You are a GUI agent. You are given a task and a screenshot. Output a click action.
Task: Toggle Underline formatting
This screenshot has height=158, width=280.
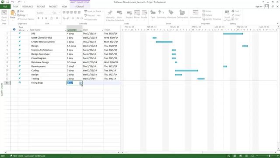click(x=46, y=18)
